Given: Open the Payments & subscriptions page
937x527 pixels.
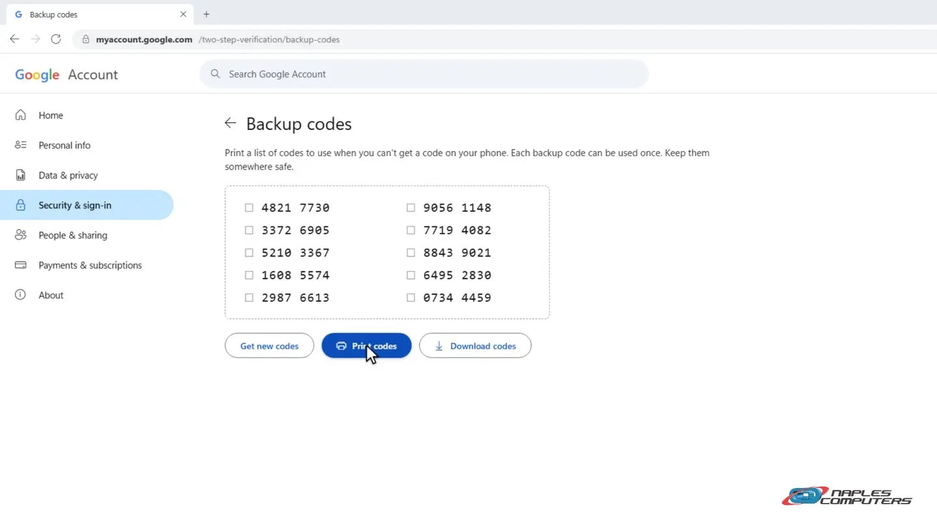Looking at the screenshot, I should coord(87,265).
